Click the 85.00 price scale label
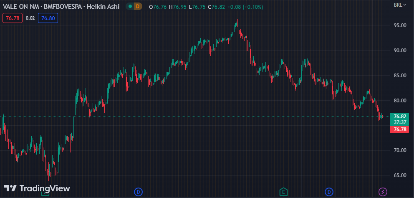Viewport: 414px width, 198px height. (x=399, y=76)
